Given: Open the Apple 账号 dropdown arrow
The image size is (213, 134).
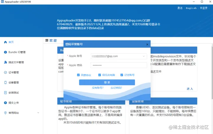Looking at the screenshot, I should [144, 56].
